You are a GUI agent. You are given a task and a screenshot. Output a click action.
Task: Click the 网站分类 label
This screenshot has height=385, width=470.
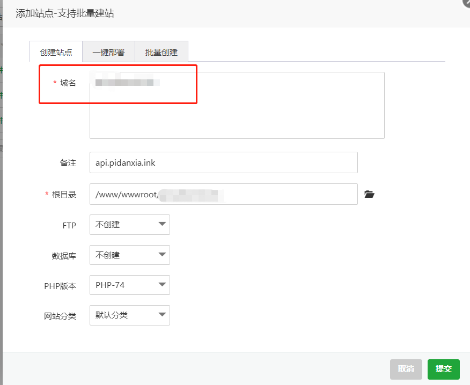pos(60,316)
